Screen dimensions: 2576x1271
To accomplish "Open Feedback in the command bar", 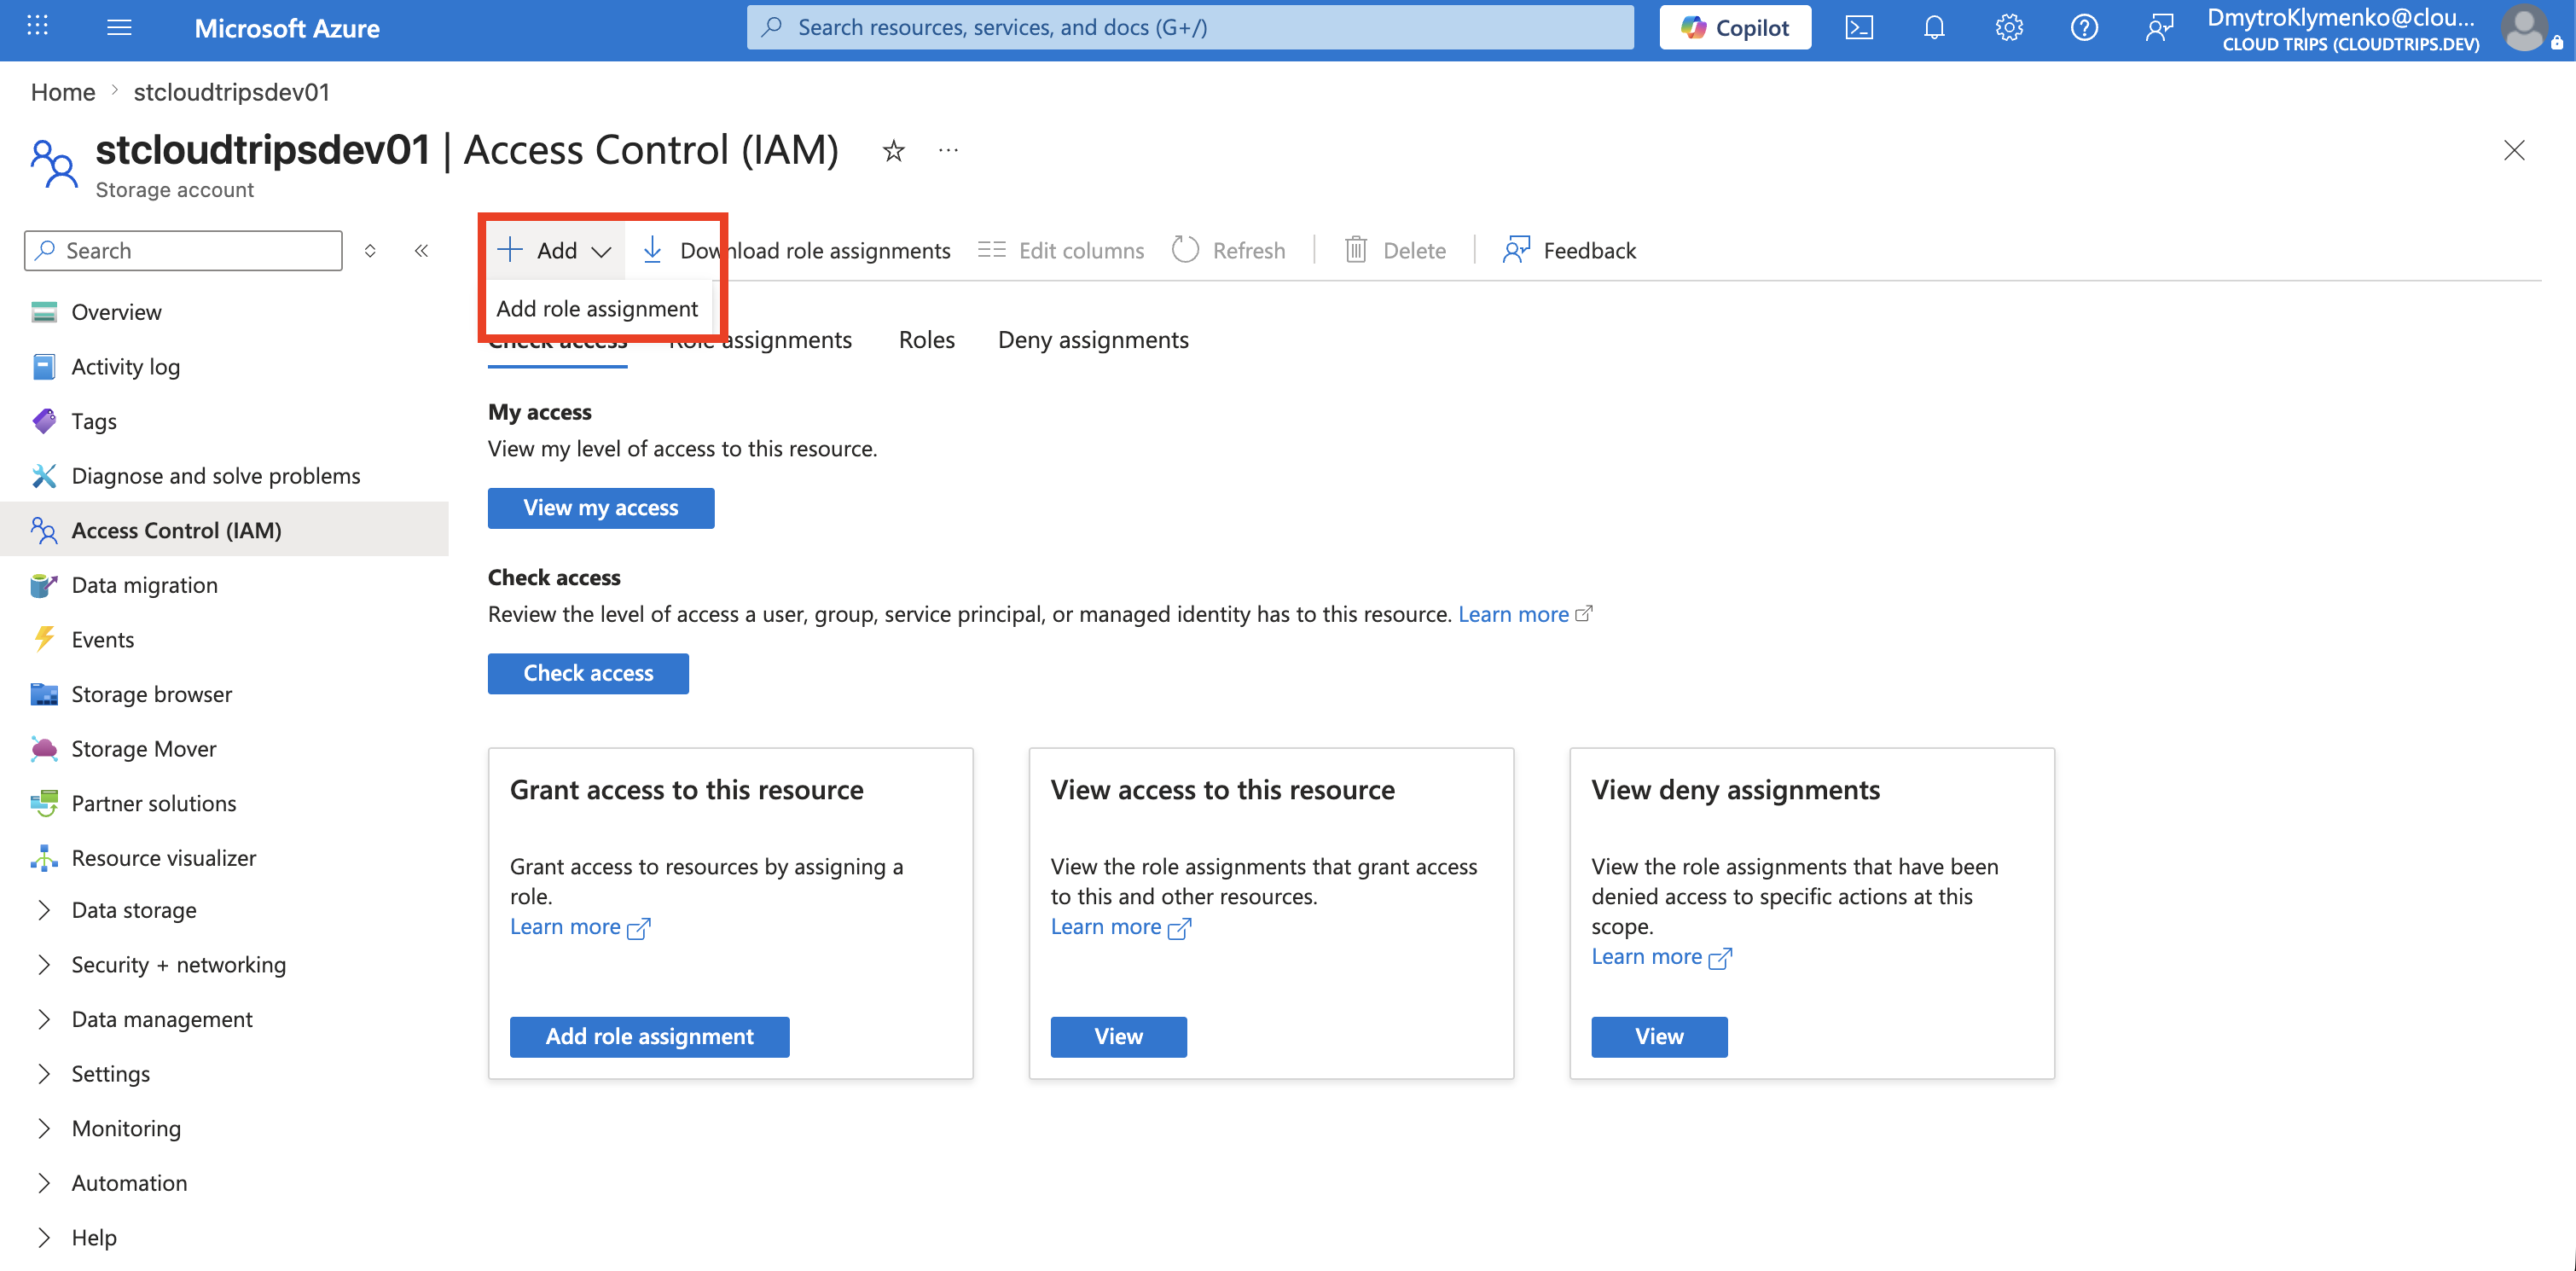I will pos(1569,250).
